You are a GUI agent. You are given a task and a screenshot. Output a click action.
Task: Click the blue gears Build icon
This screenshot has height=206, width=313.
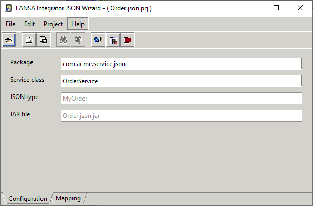tap(98, 40)
